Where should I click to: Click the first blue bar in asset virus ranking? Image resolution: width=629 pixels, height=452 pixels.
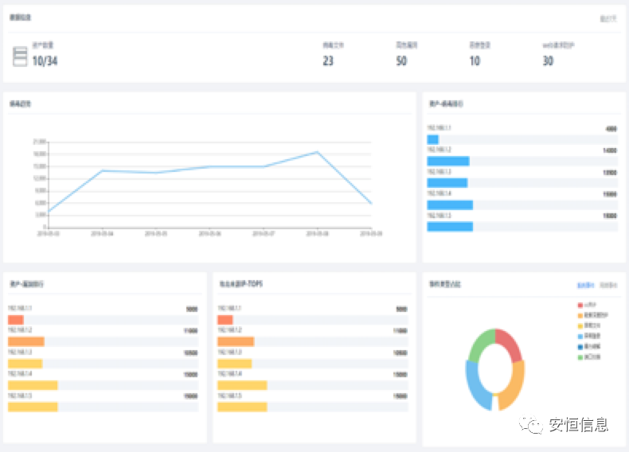(433, 139)
